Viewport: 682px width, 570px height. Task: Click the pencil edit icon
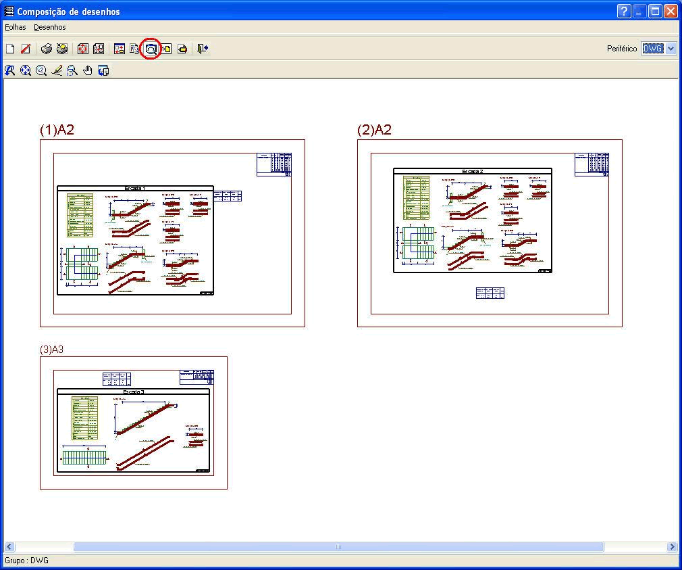point(57,70)
